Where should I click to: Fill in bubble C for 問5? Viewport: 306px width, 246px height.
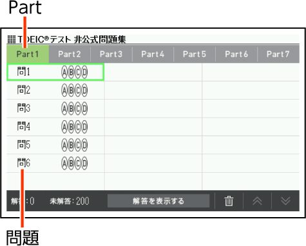(78, 145)
